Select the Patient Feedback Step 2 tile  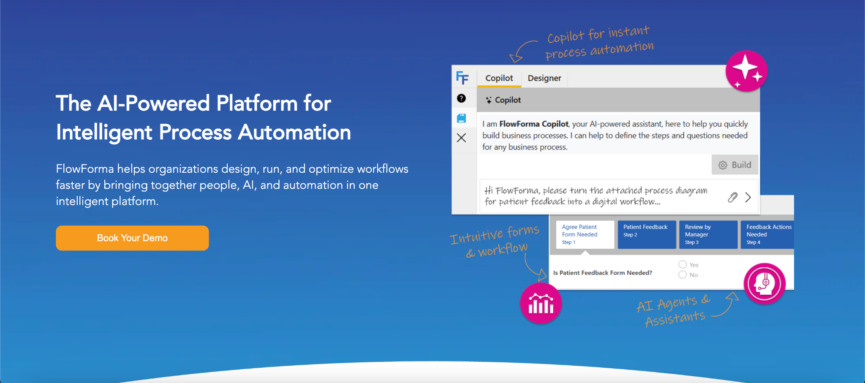[647, 235]
